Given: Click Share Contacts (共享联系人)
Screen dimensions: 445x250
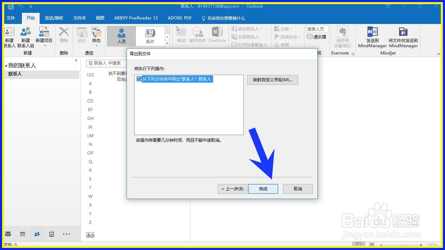Looking at the screenshot, I should pyautogui.click(x=245, y=37).
